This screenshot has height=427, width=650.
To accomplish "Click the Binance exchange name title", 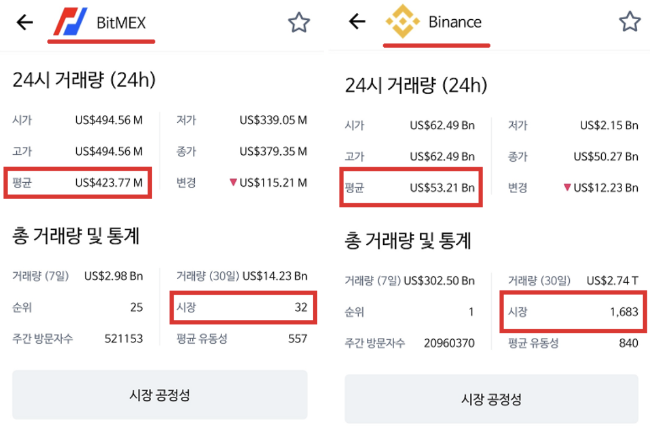I will pos(455,22).
